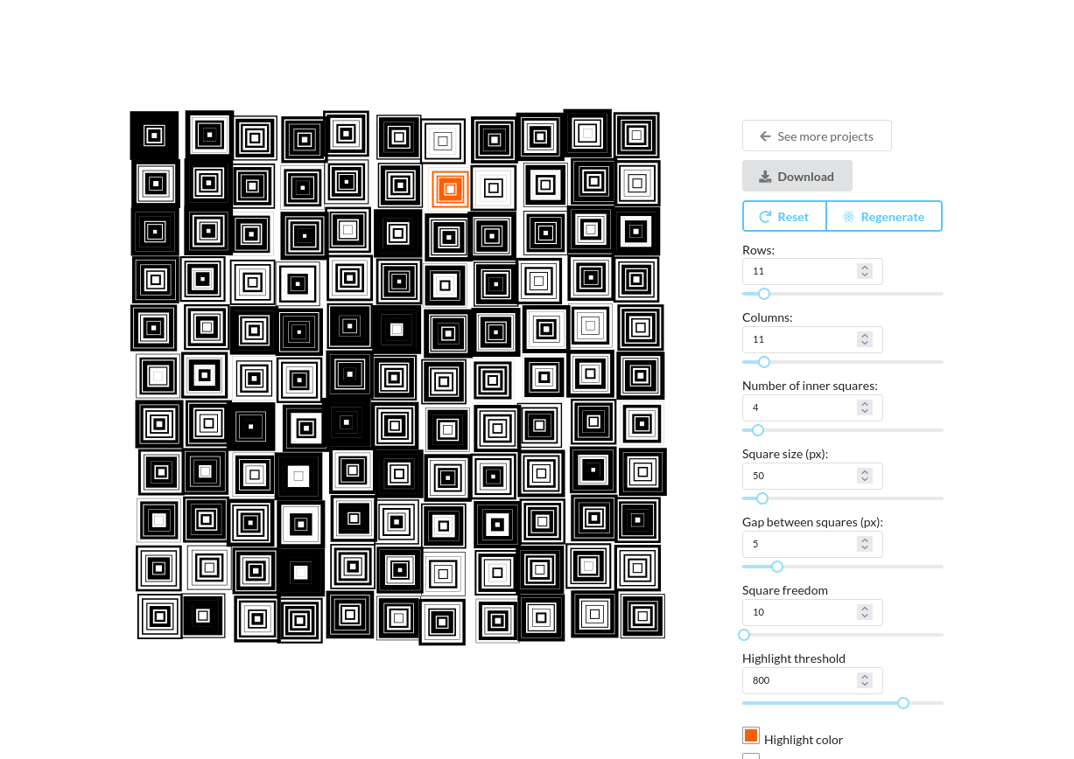Click the back arrow icon beside See more projects
This screenshot has width=1074, height=759.
coord(765,136)
